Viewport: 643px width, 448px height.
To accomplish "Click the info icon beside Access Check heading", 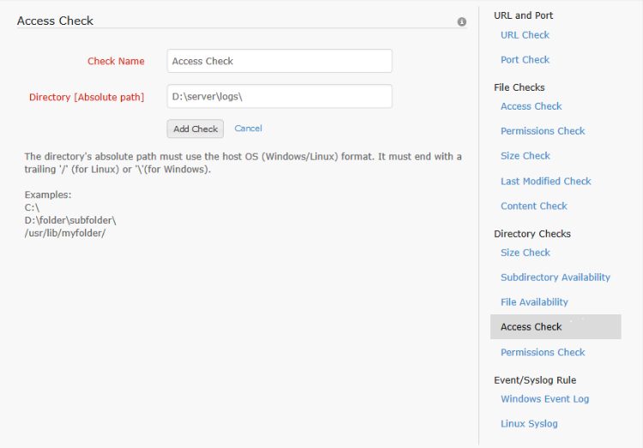I will click(462, 21).
